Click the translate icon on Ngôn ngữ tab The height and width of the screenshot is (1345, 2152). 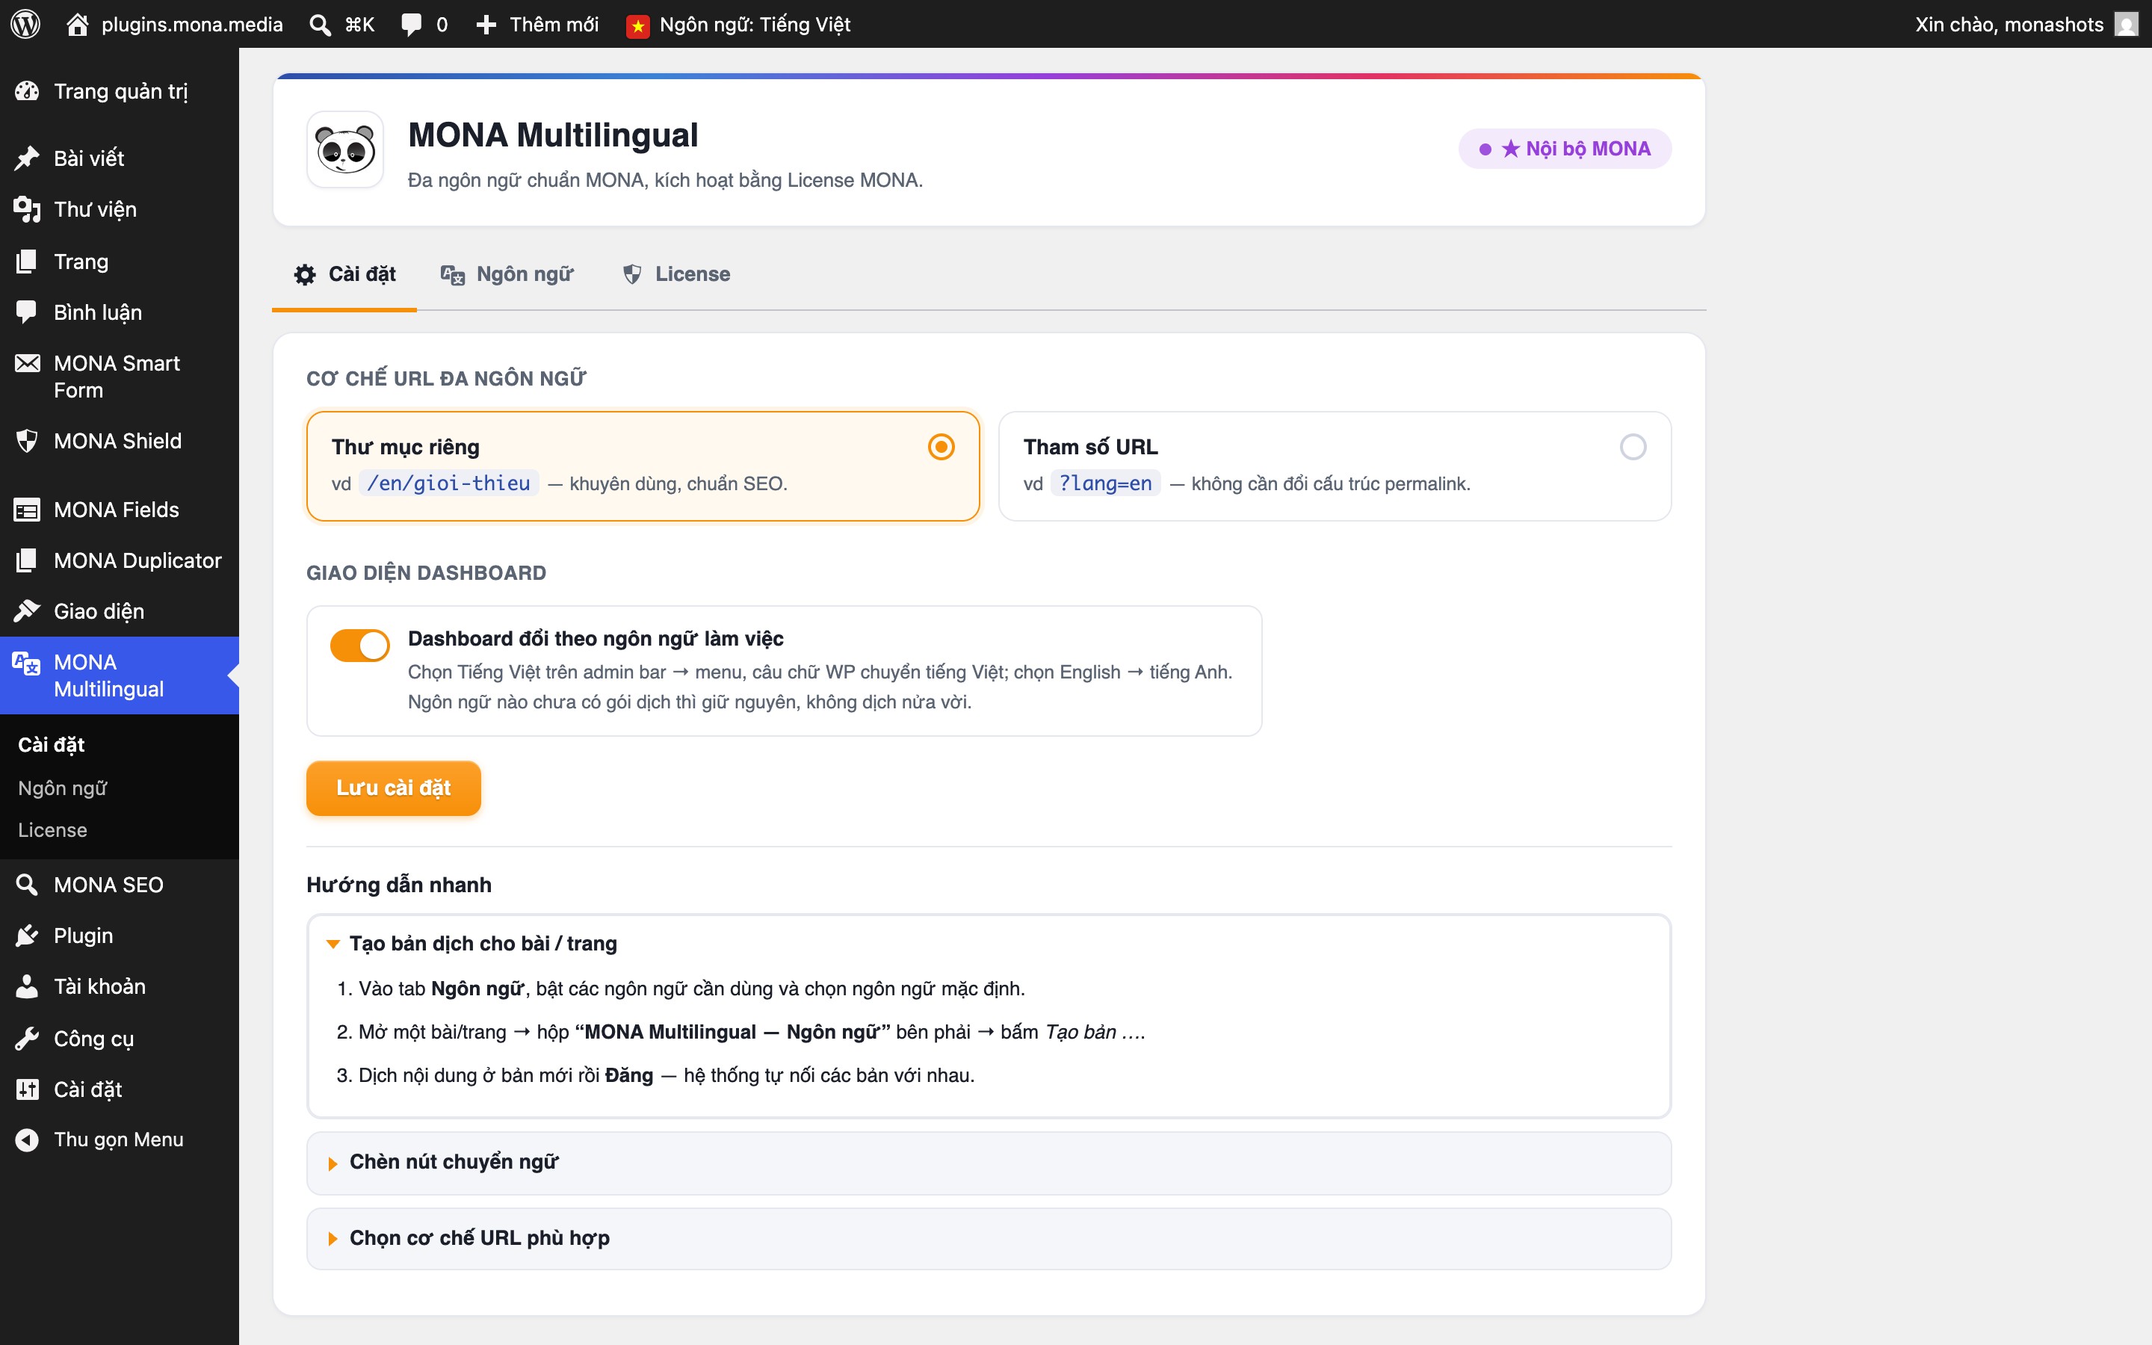pyautogui.click(x=453, y=275)
